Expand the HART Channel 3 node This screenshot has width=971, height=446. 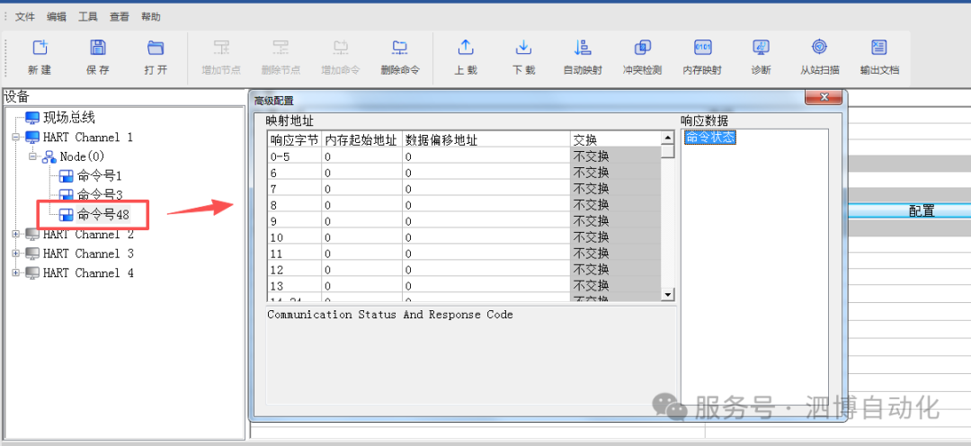click(16, 254)
